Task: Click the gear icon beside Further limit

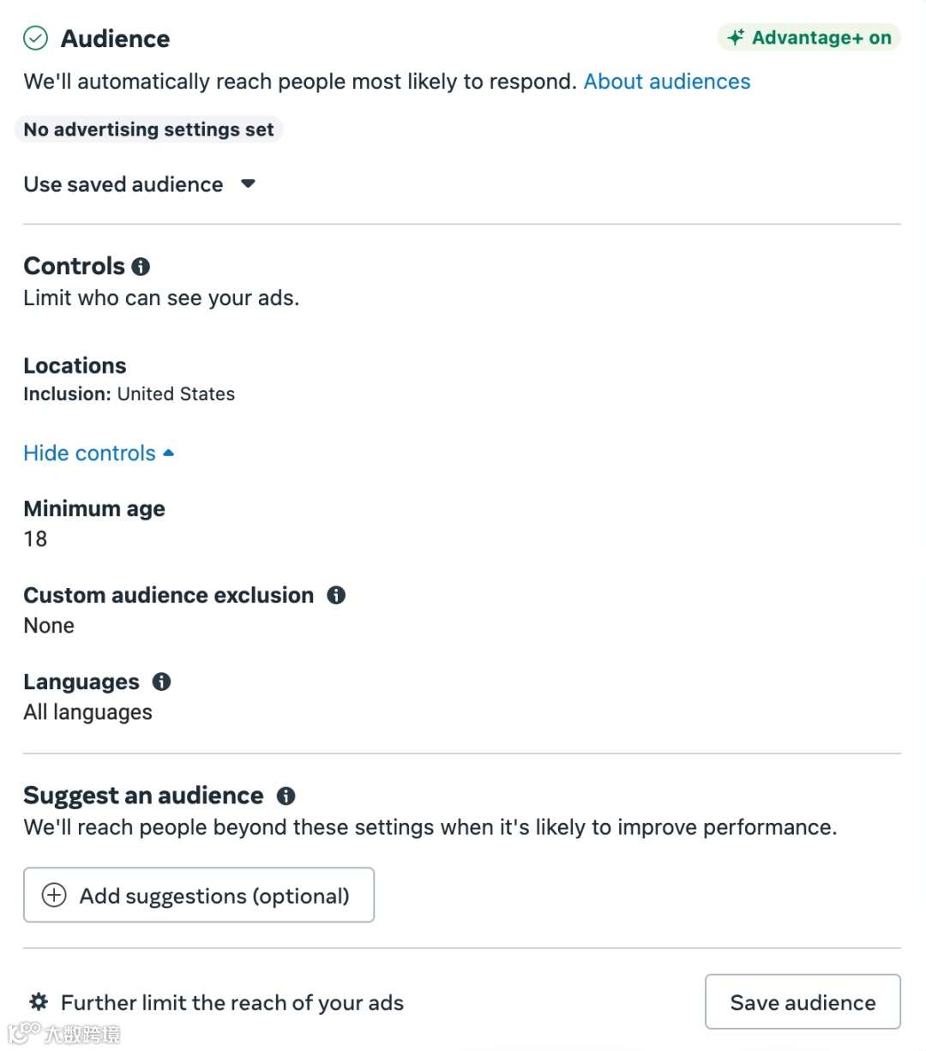Action: click(x=39, y=1002)
